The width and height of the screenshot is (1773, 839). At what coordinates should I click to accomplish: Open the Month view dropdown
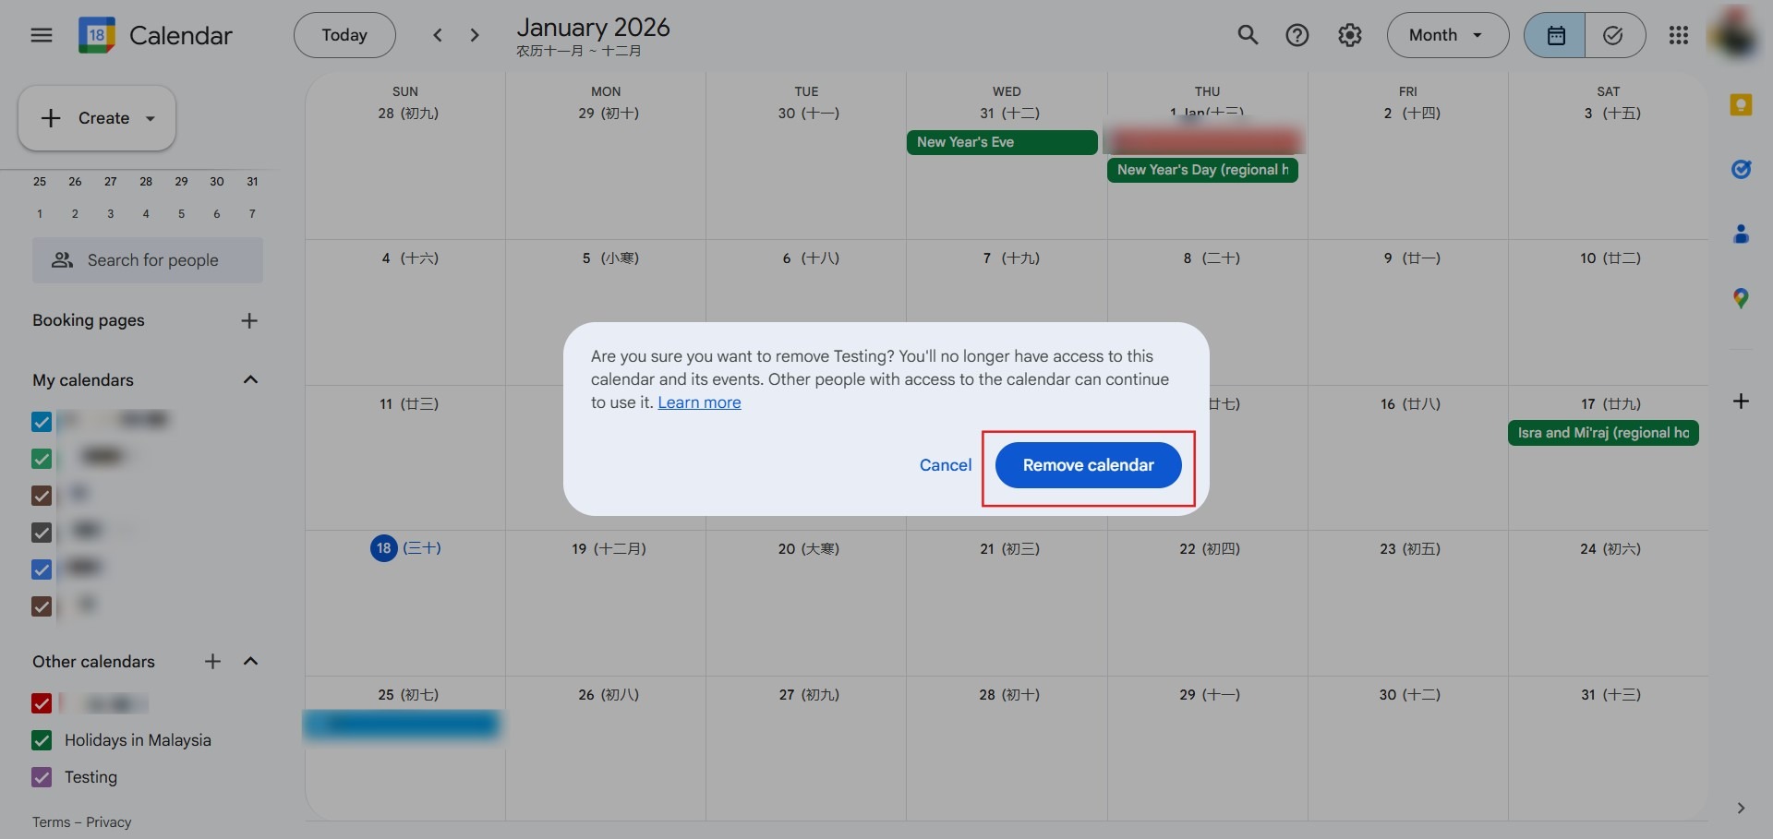1447,35
